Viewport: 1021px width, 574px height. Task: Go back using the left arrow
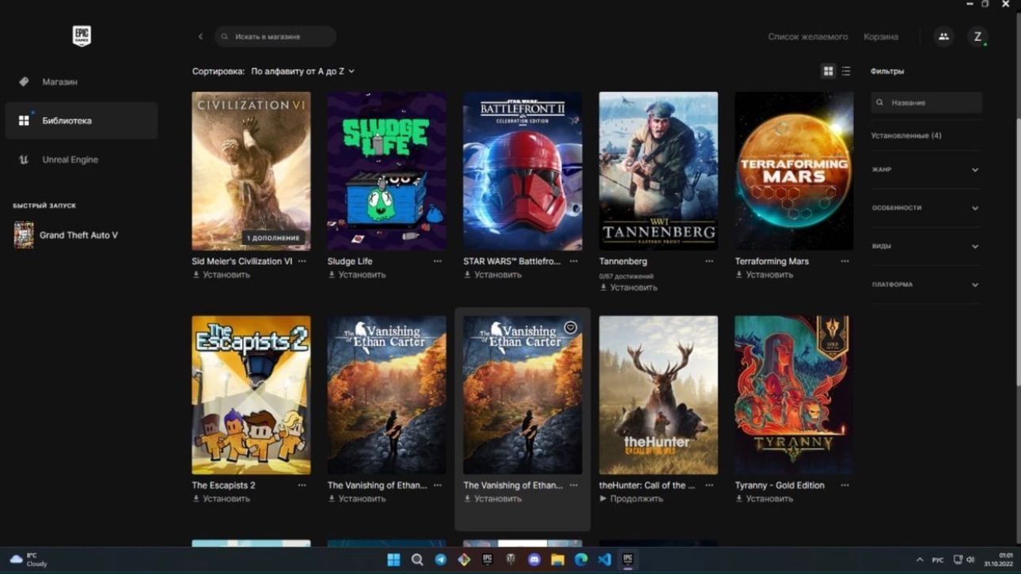(200, 36)
